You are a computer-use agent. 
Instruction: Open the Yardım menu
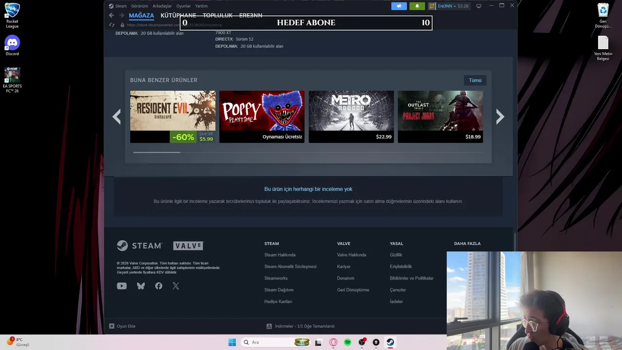point(201,6)
